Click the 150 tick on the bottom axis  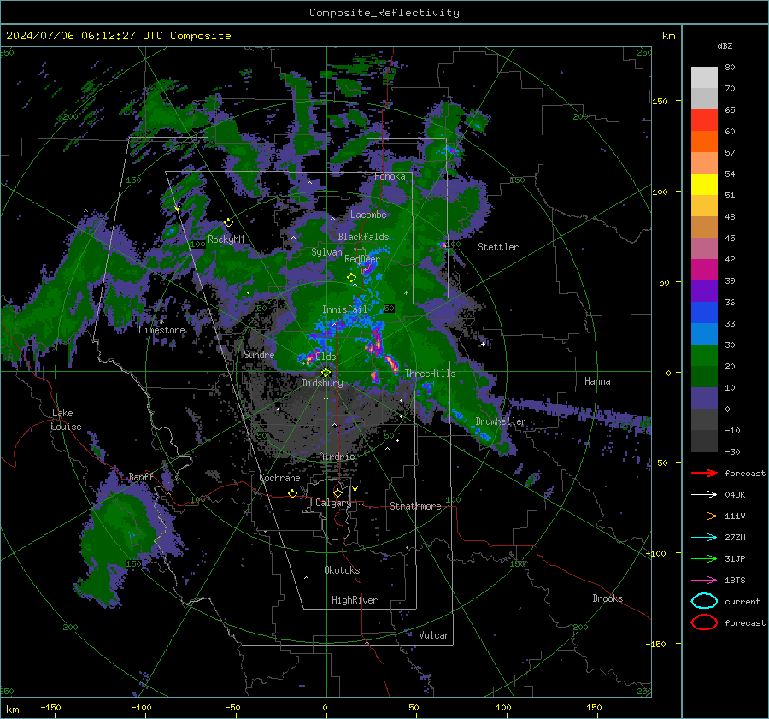[x=594, y=707]
